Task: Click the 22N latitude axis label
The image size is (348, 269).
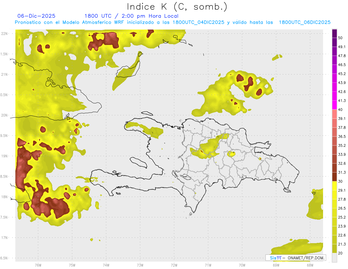Action: pos(5,33)
